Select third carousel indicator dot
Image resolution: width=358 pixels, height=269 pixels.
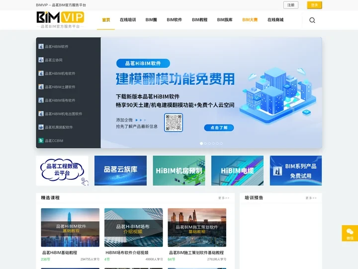click(209, 143)
